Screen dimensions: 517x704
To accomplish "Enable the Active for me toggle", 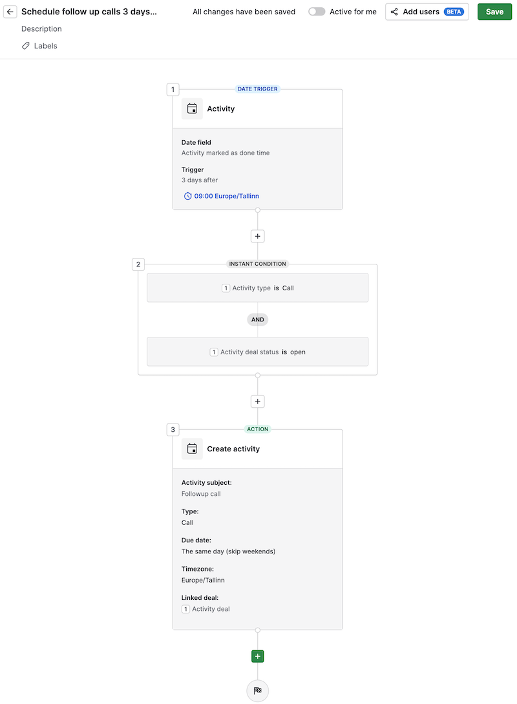I will 316,11.
